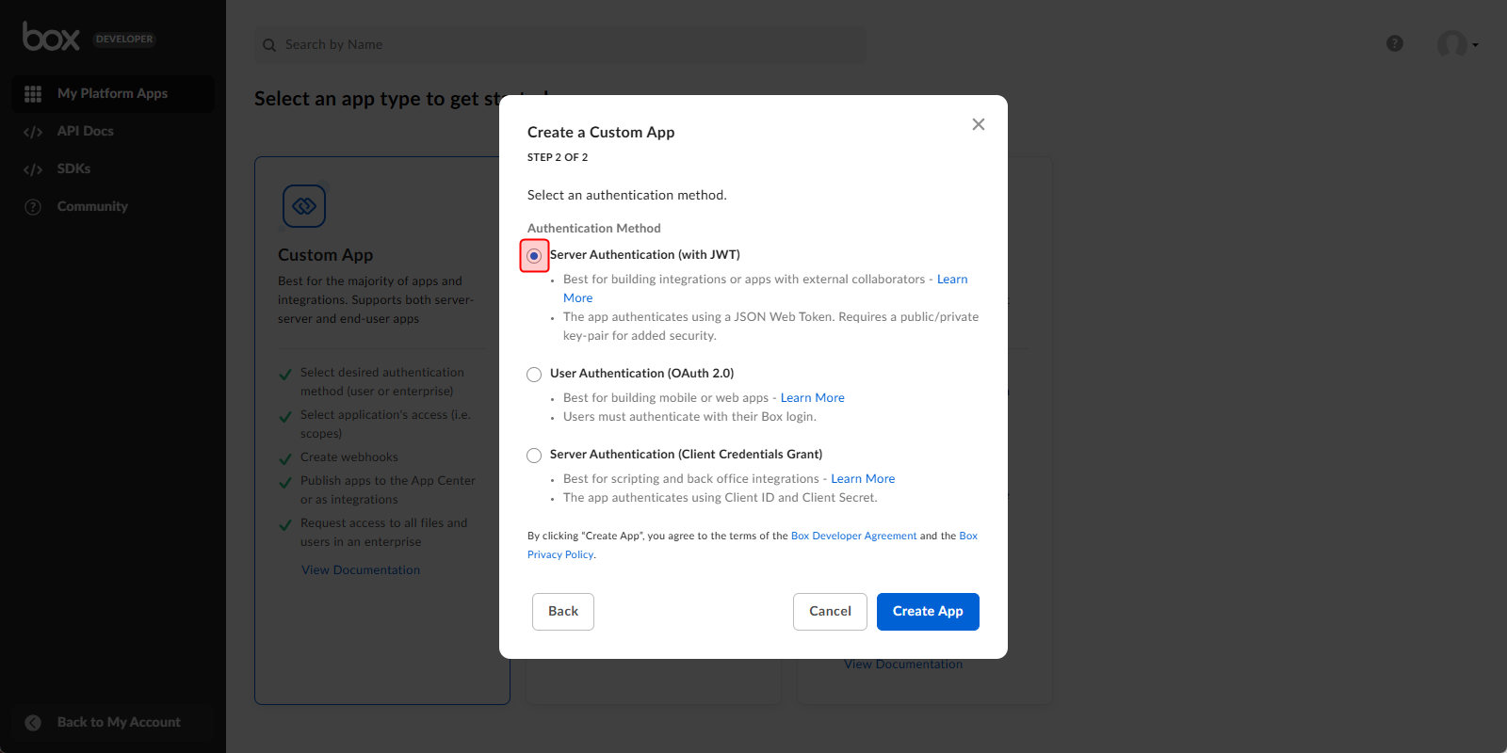Open Learn More link under OAuth 2.0
1507x753 pixels.
[812, 398]
